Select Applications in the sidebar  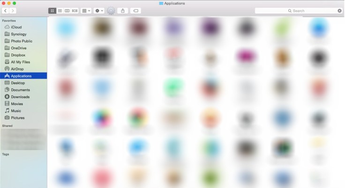23,76
